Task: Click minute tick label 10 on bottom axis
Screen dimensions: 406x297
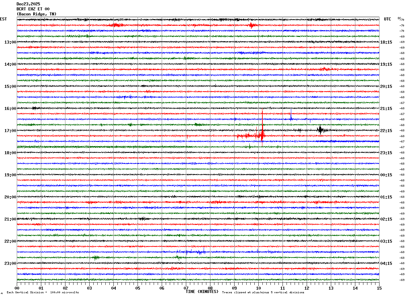Action: coord(258,288)
